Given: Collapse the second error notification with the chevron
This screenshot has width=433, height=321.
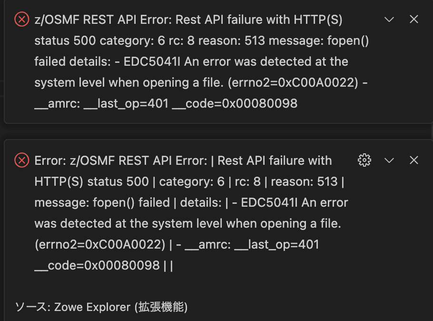Looking at the screenshot, I should pyautogui.click(x=389, y=160).
